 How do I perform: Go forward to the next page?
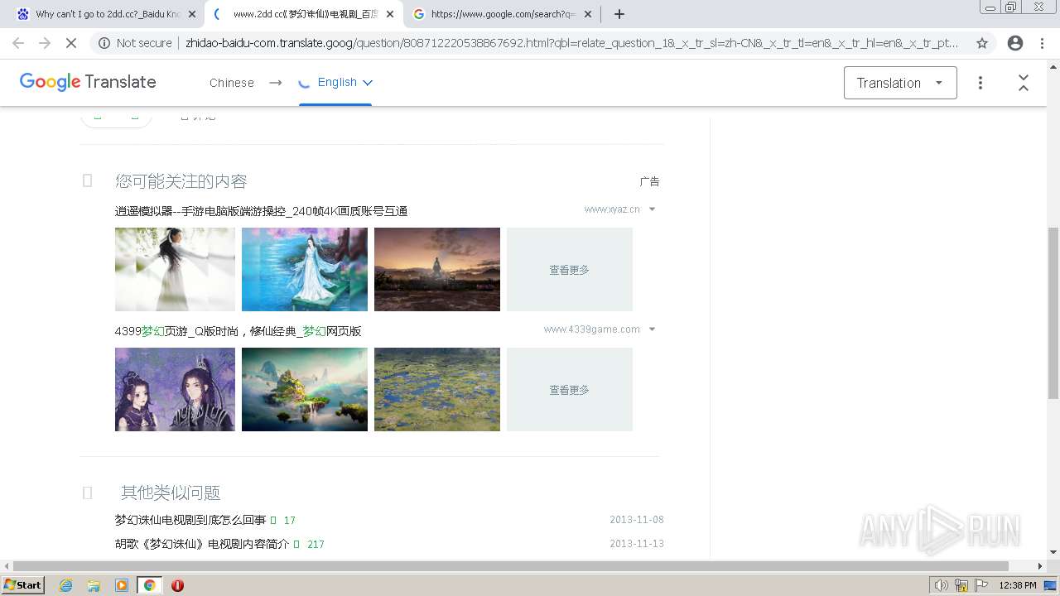coord(45,43)
